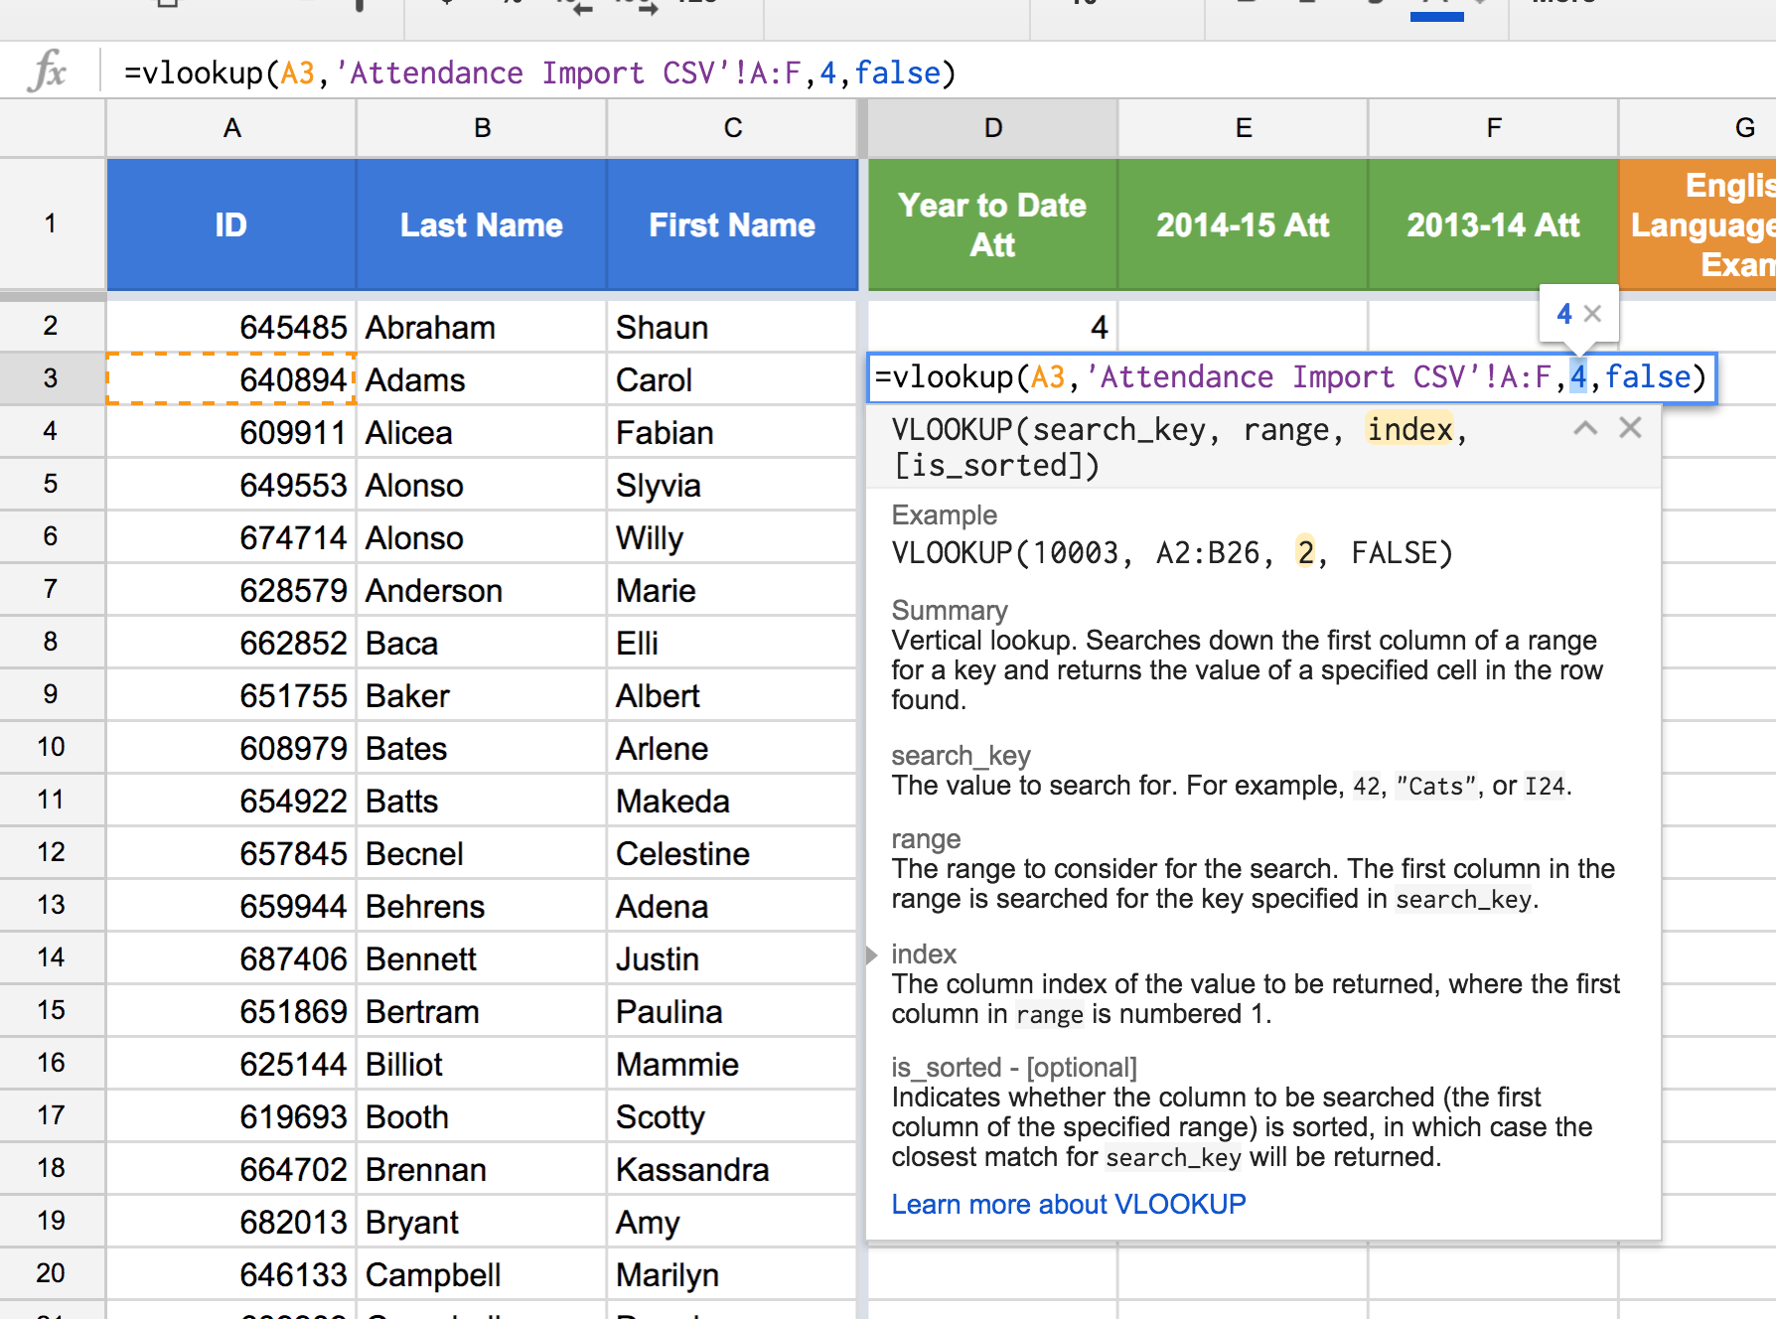Select last name cell Brennan
1776x1319 pixels.
point(482,1169)
